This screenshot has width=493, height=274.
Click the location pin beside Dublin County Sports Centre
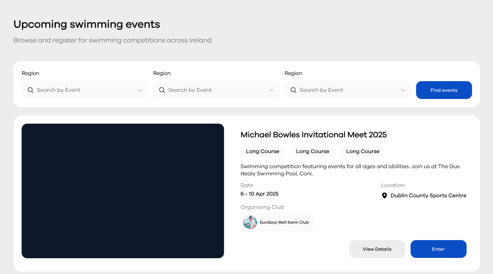point(385,196)
